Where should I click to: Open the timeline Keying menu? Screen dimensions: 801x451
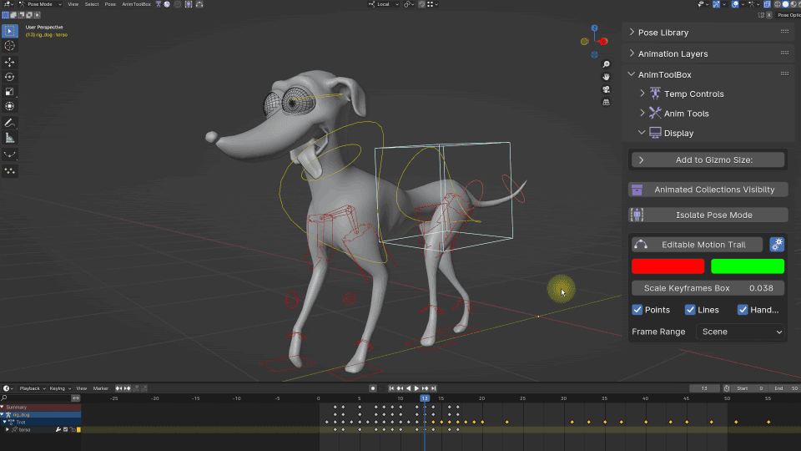[59, 388]
